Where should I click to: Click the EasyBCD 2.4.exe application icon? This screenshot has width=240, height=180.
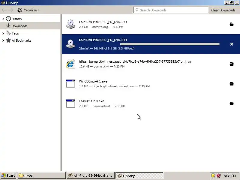[70, 103]
